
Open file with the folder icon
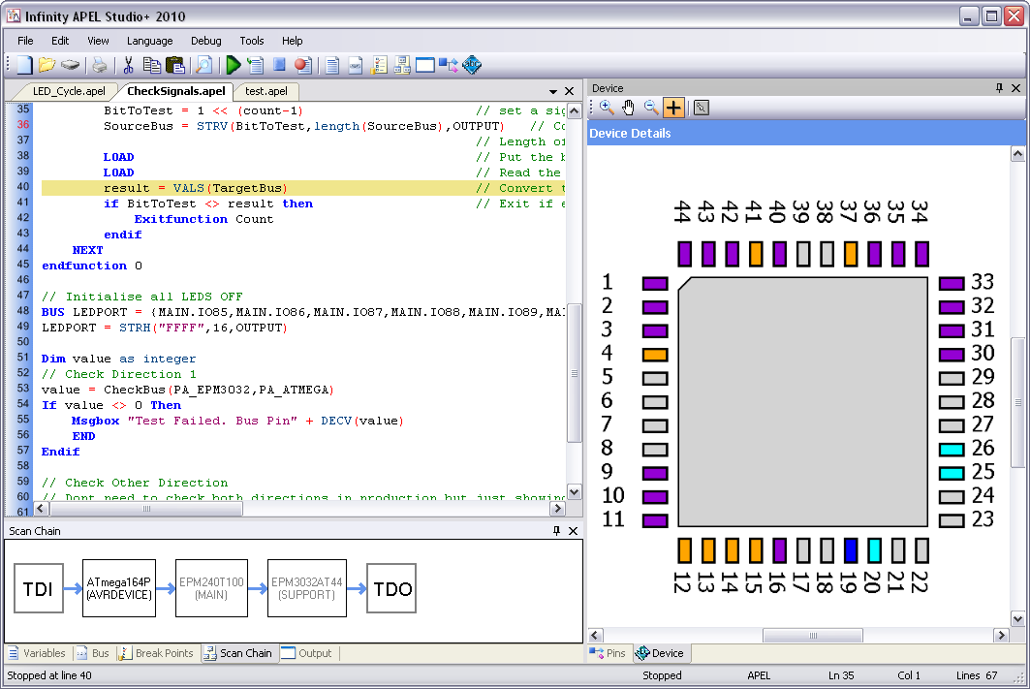47,65
